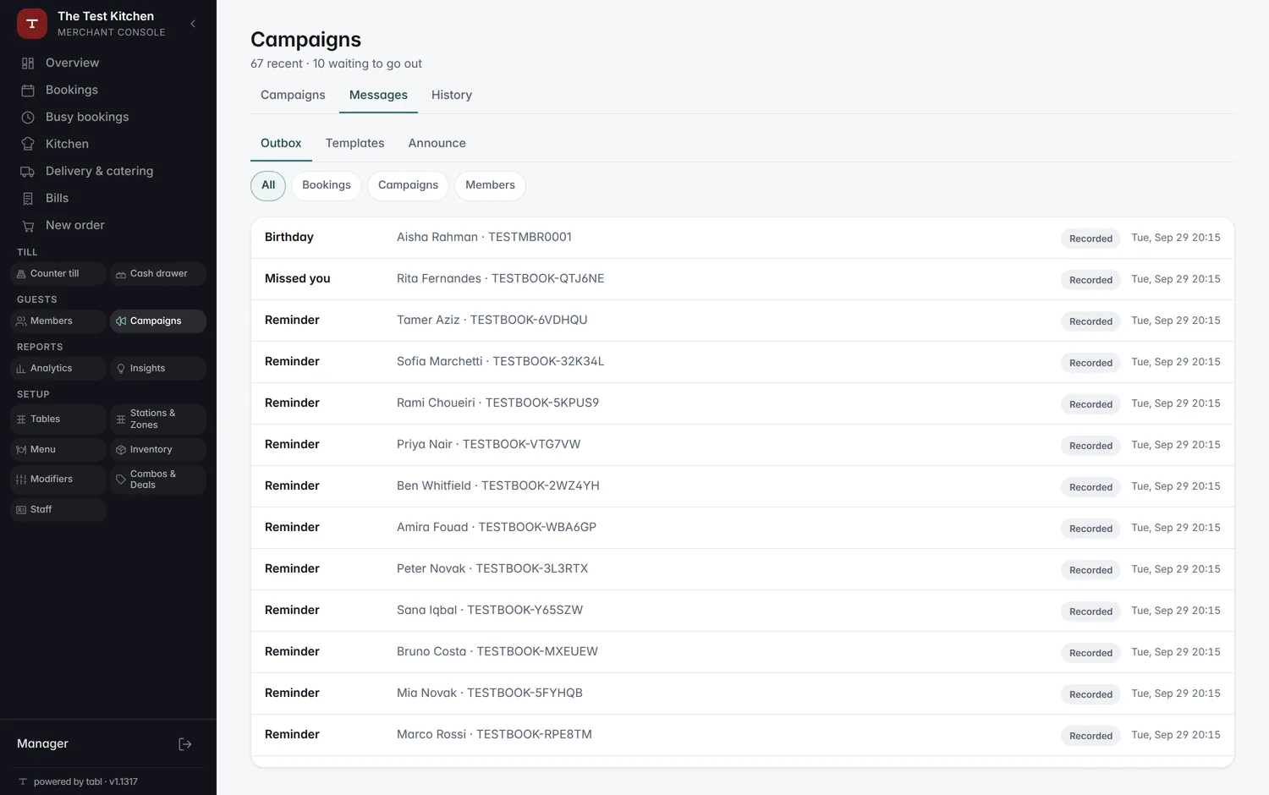1269x795 pixels.
Task: Click Priya Nair TESTBOOK-VTG7VW entry
Action: point(489,445)
